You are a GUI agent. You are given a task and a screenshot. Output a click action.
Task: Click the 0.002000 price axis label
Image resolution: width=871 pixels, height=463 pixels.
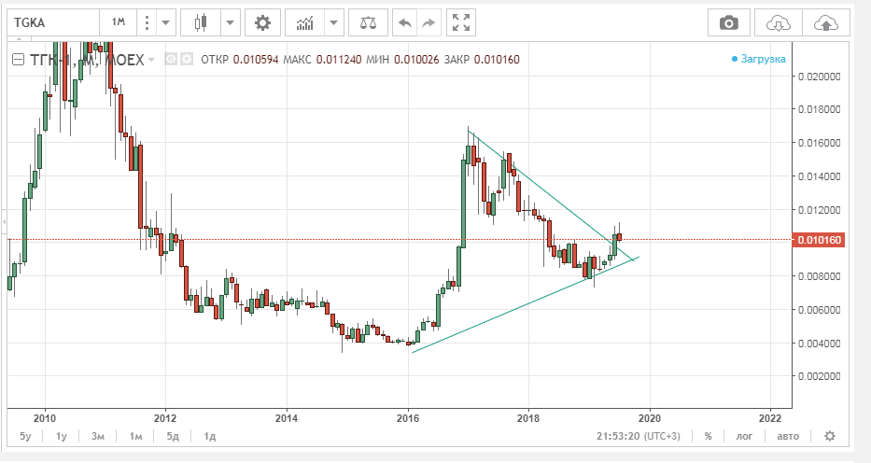tap(820, 376)
